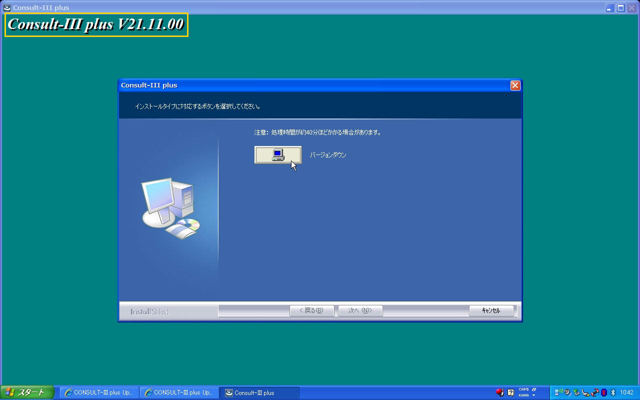Click the version down computer icon button
Screen dimensions: 640x400
(x=278, y=155)
